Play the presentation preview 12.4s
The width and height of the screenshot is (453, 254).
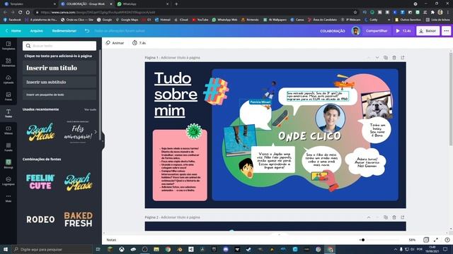pos(403,31)
